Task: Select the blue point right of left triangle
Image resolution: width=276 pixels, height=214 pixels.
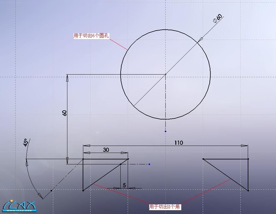Action: click(149, 164)
